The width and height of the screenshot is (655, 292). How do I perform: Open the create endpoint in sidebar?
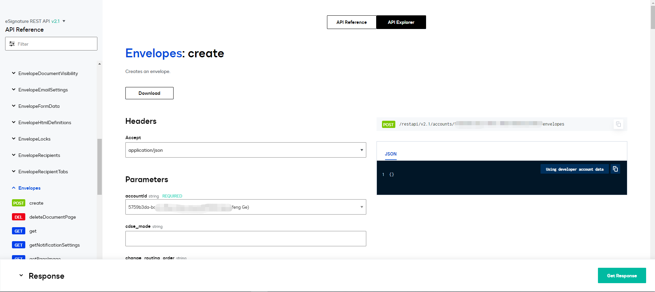[36, 203]
